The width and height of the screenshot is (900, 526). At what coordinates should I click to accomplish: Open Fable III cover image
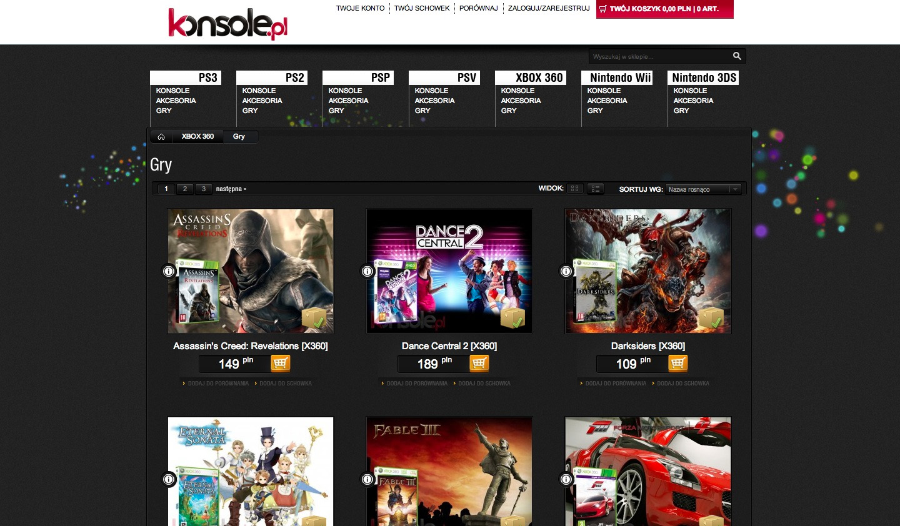point(449,472)
